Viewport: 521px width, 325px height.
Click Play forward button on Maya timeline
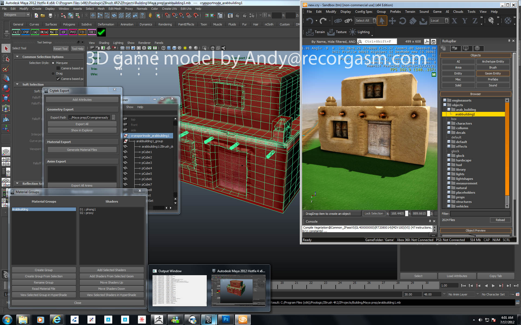point(493,285)
